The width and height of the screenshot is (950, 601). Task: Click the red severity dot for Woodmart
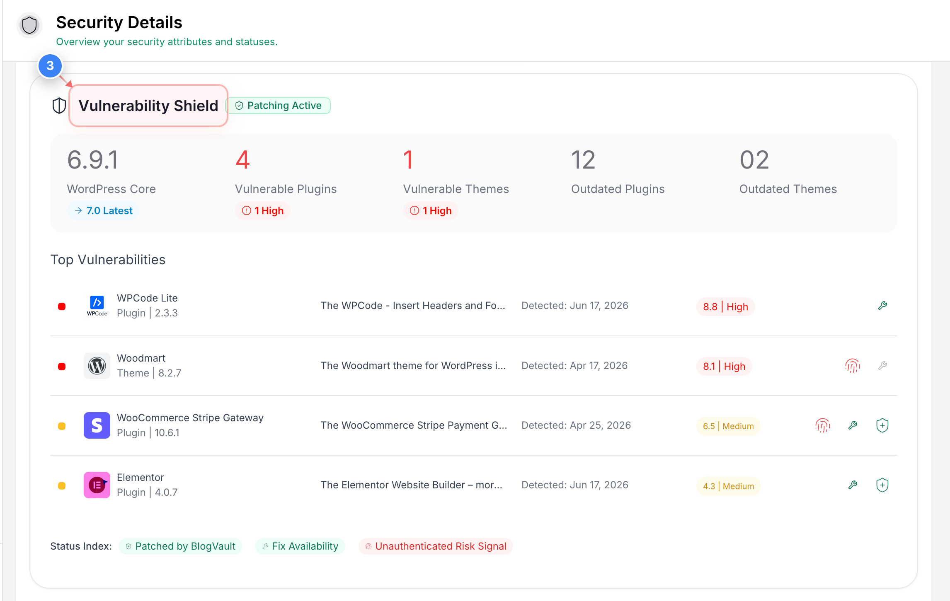click(62, 367)
